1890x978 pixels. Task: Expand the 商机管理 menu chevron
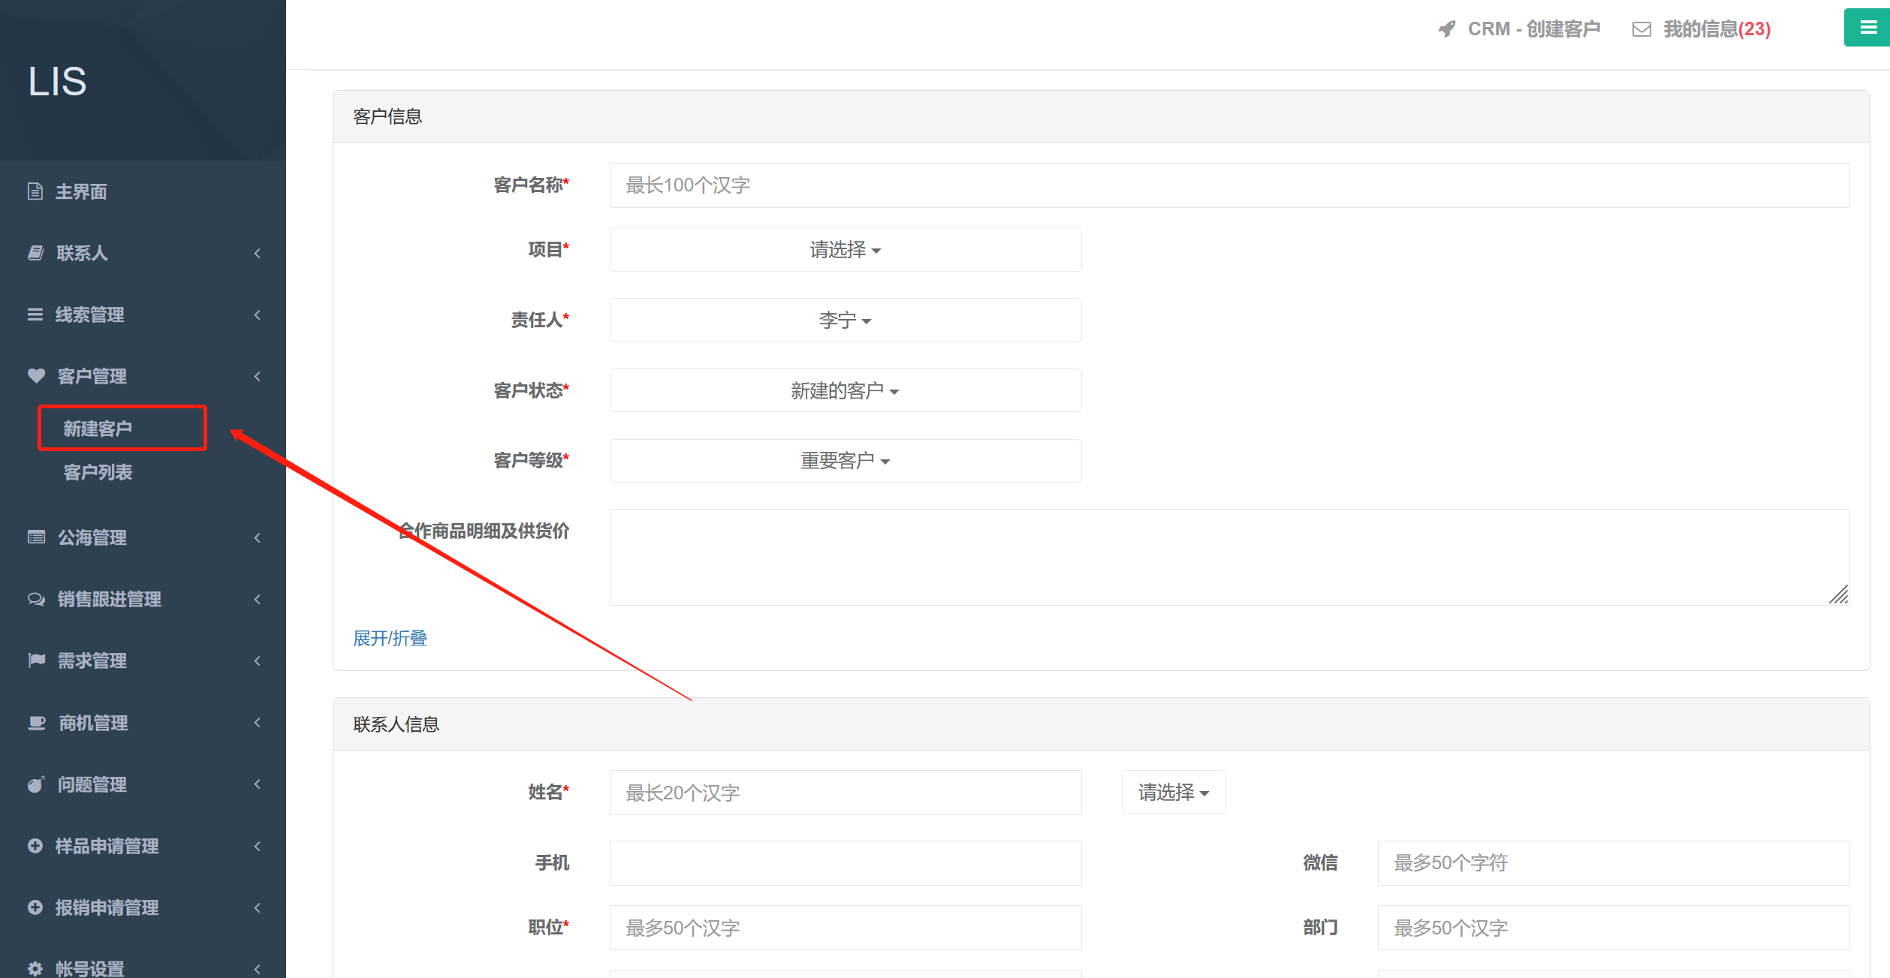[x=258, y=723]
